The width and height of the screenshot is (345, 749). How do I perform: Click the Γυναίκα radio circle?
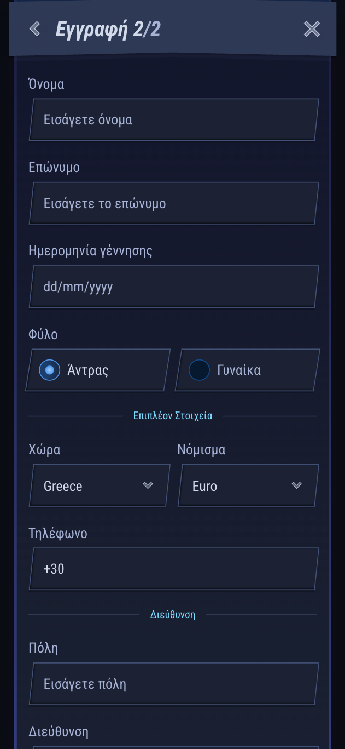coord(199,370)
